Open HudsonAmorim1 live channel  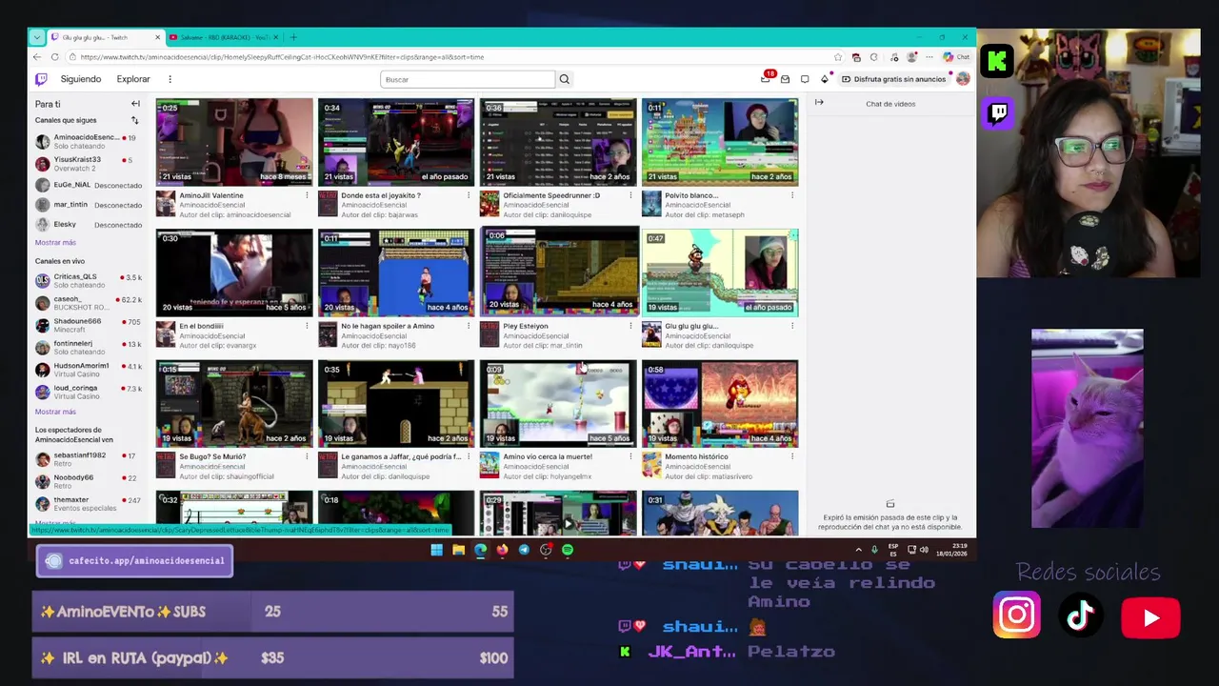(88, 370)
